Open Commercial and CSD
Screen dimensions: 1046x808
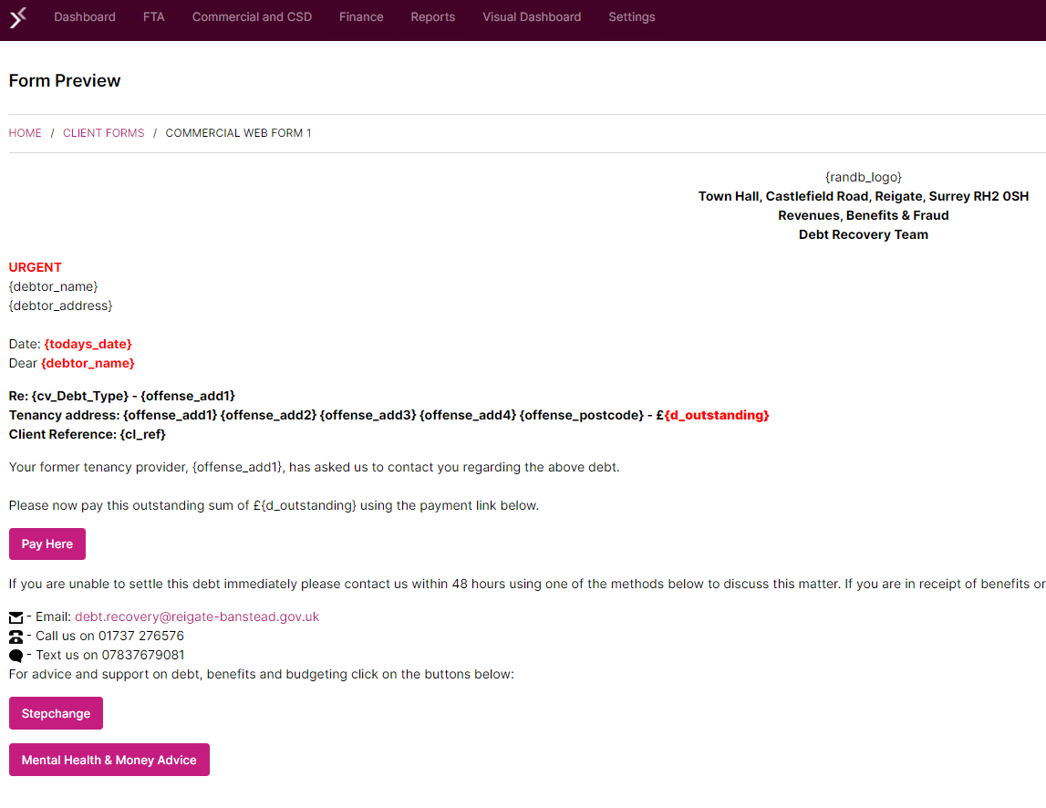pyautogui.click(x=252, y=16)
